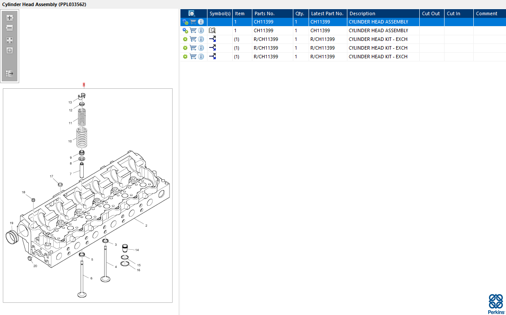Click the Cut In column header
This screenshot has height=315, width=506.
[459, 13]
